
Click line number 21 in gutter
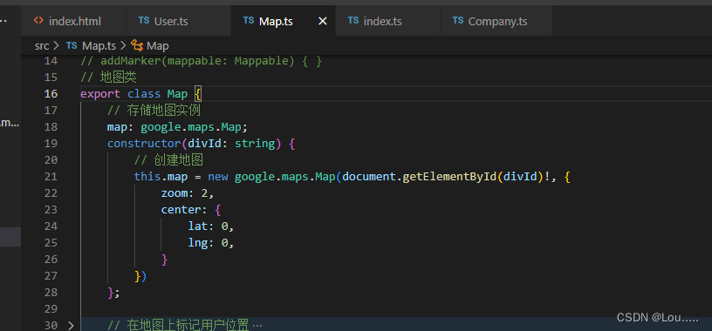[51, 176]
